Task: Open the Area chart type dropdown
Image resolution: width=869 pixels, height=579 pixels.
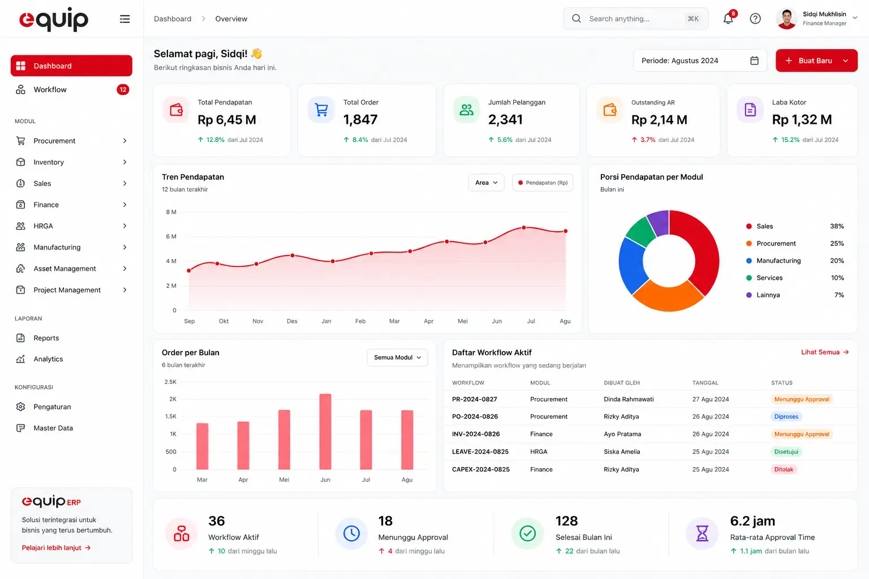Action: 486,183
